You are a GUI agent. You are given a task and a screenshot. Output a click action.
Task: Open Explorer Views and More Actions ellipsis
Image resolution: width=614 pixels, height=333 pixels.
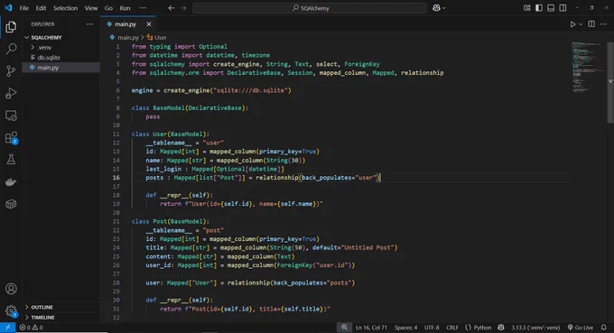(89, 24)
